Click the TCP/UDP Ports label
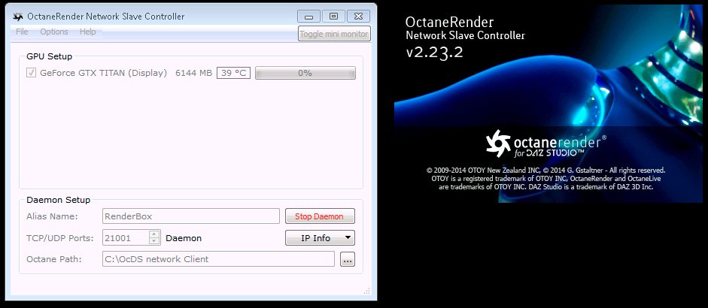This screenshot has height=308, width=708. tap(59, 238)
